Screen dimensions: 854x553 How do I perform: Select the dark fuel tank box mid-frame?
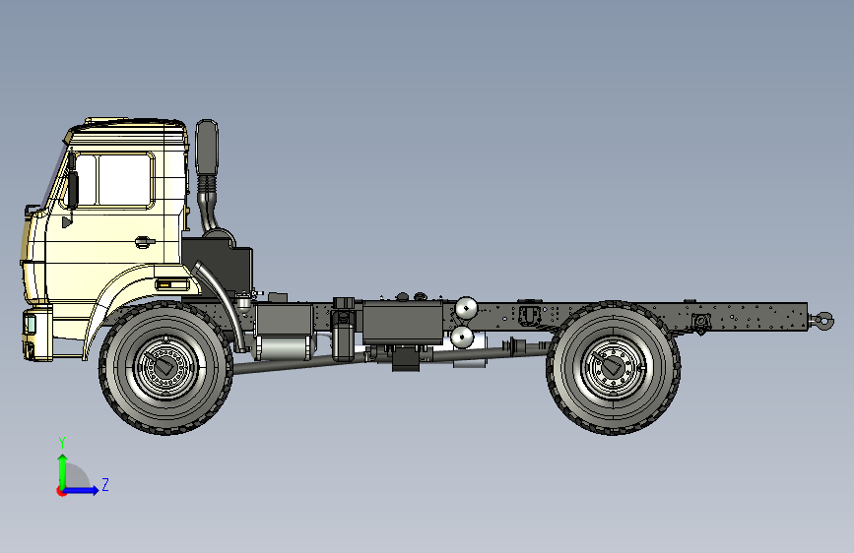403,322
